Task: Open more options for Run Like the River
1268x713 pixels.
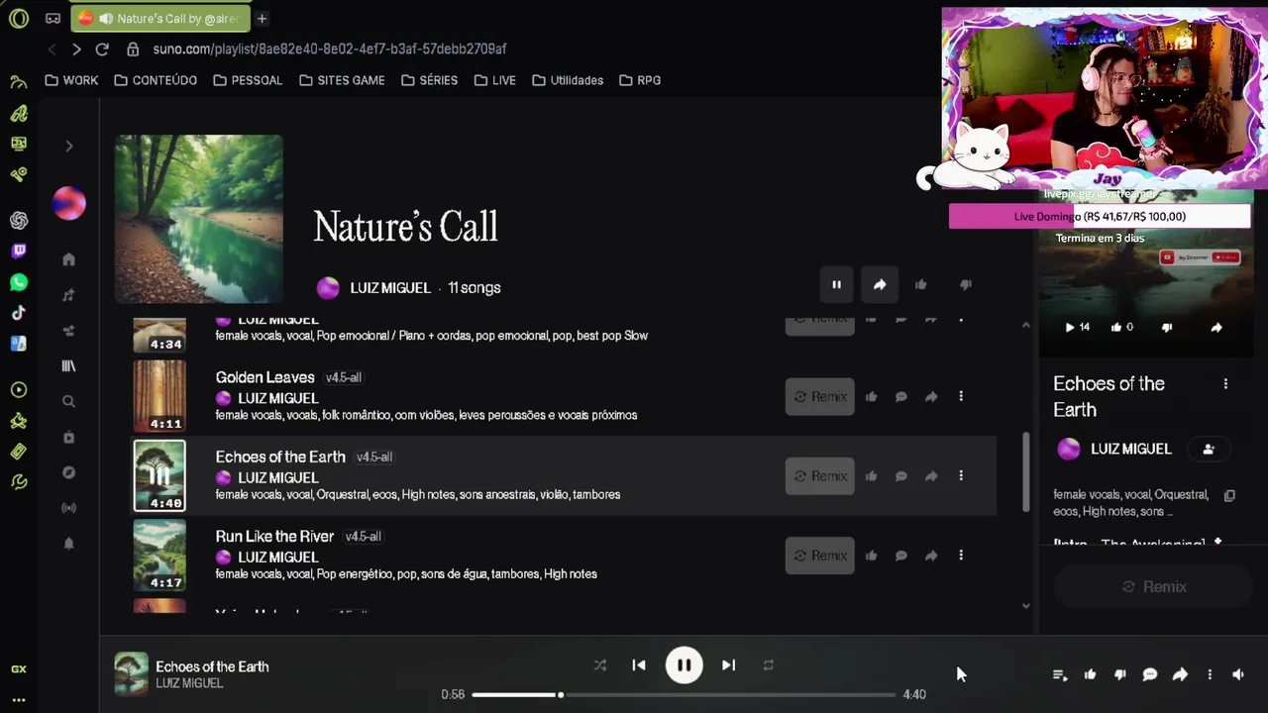Action: pos(961,556)
